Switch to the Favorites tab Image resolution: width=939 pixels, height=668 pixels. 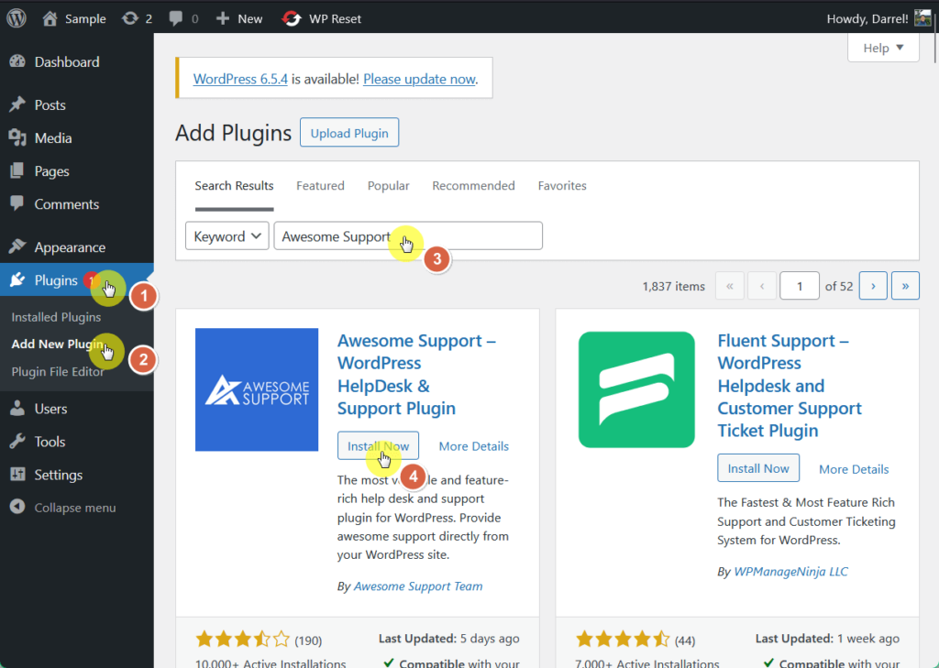pos(562,185)
